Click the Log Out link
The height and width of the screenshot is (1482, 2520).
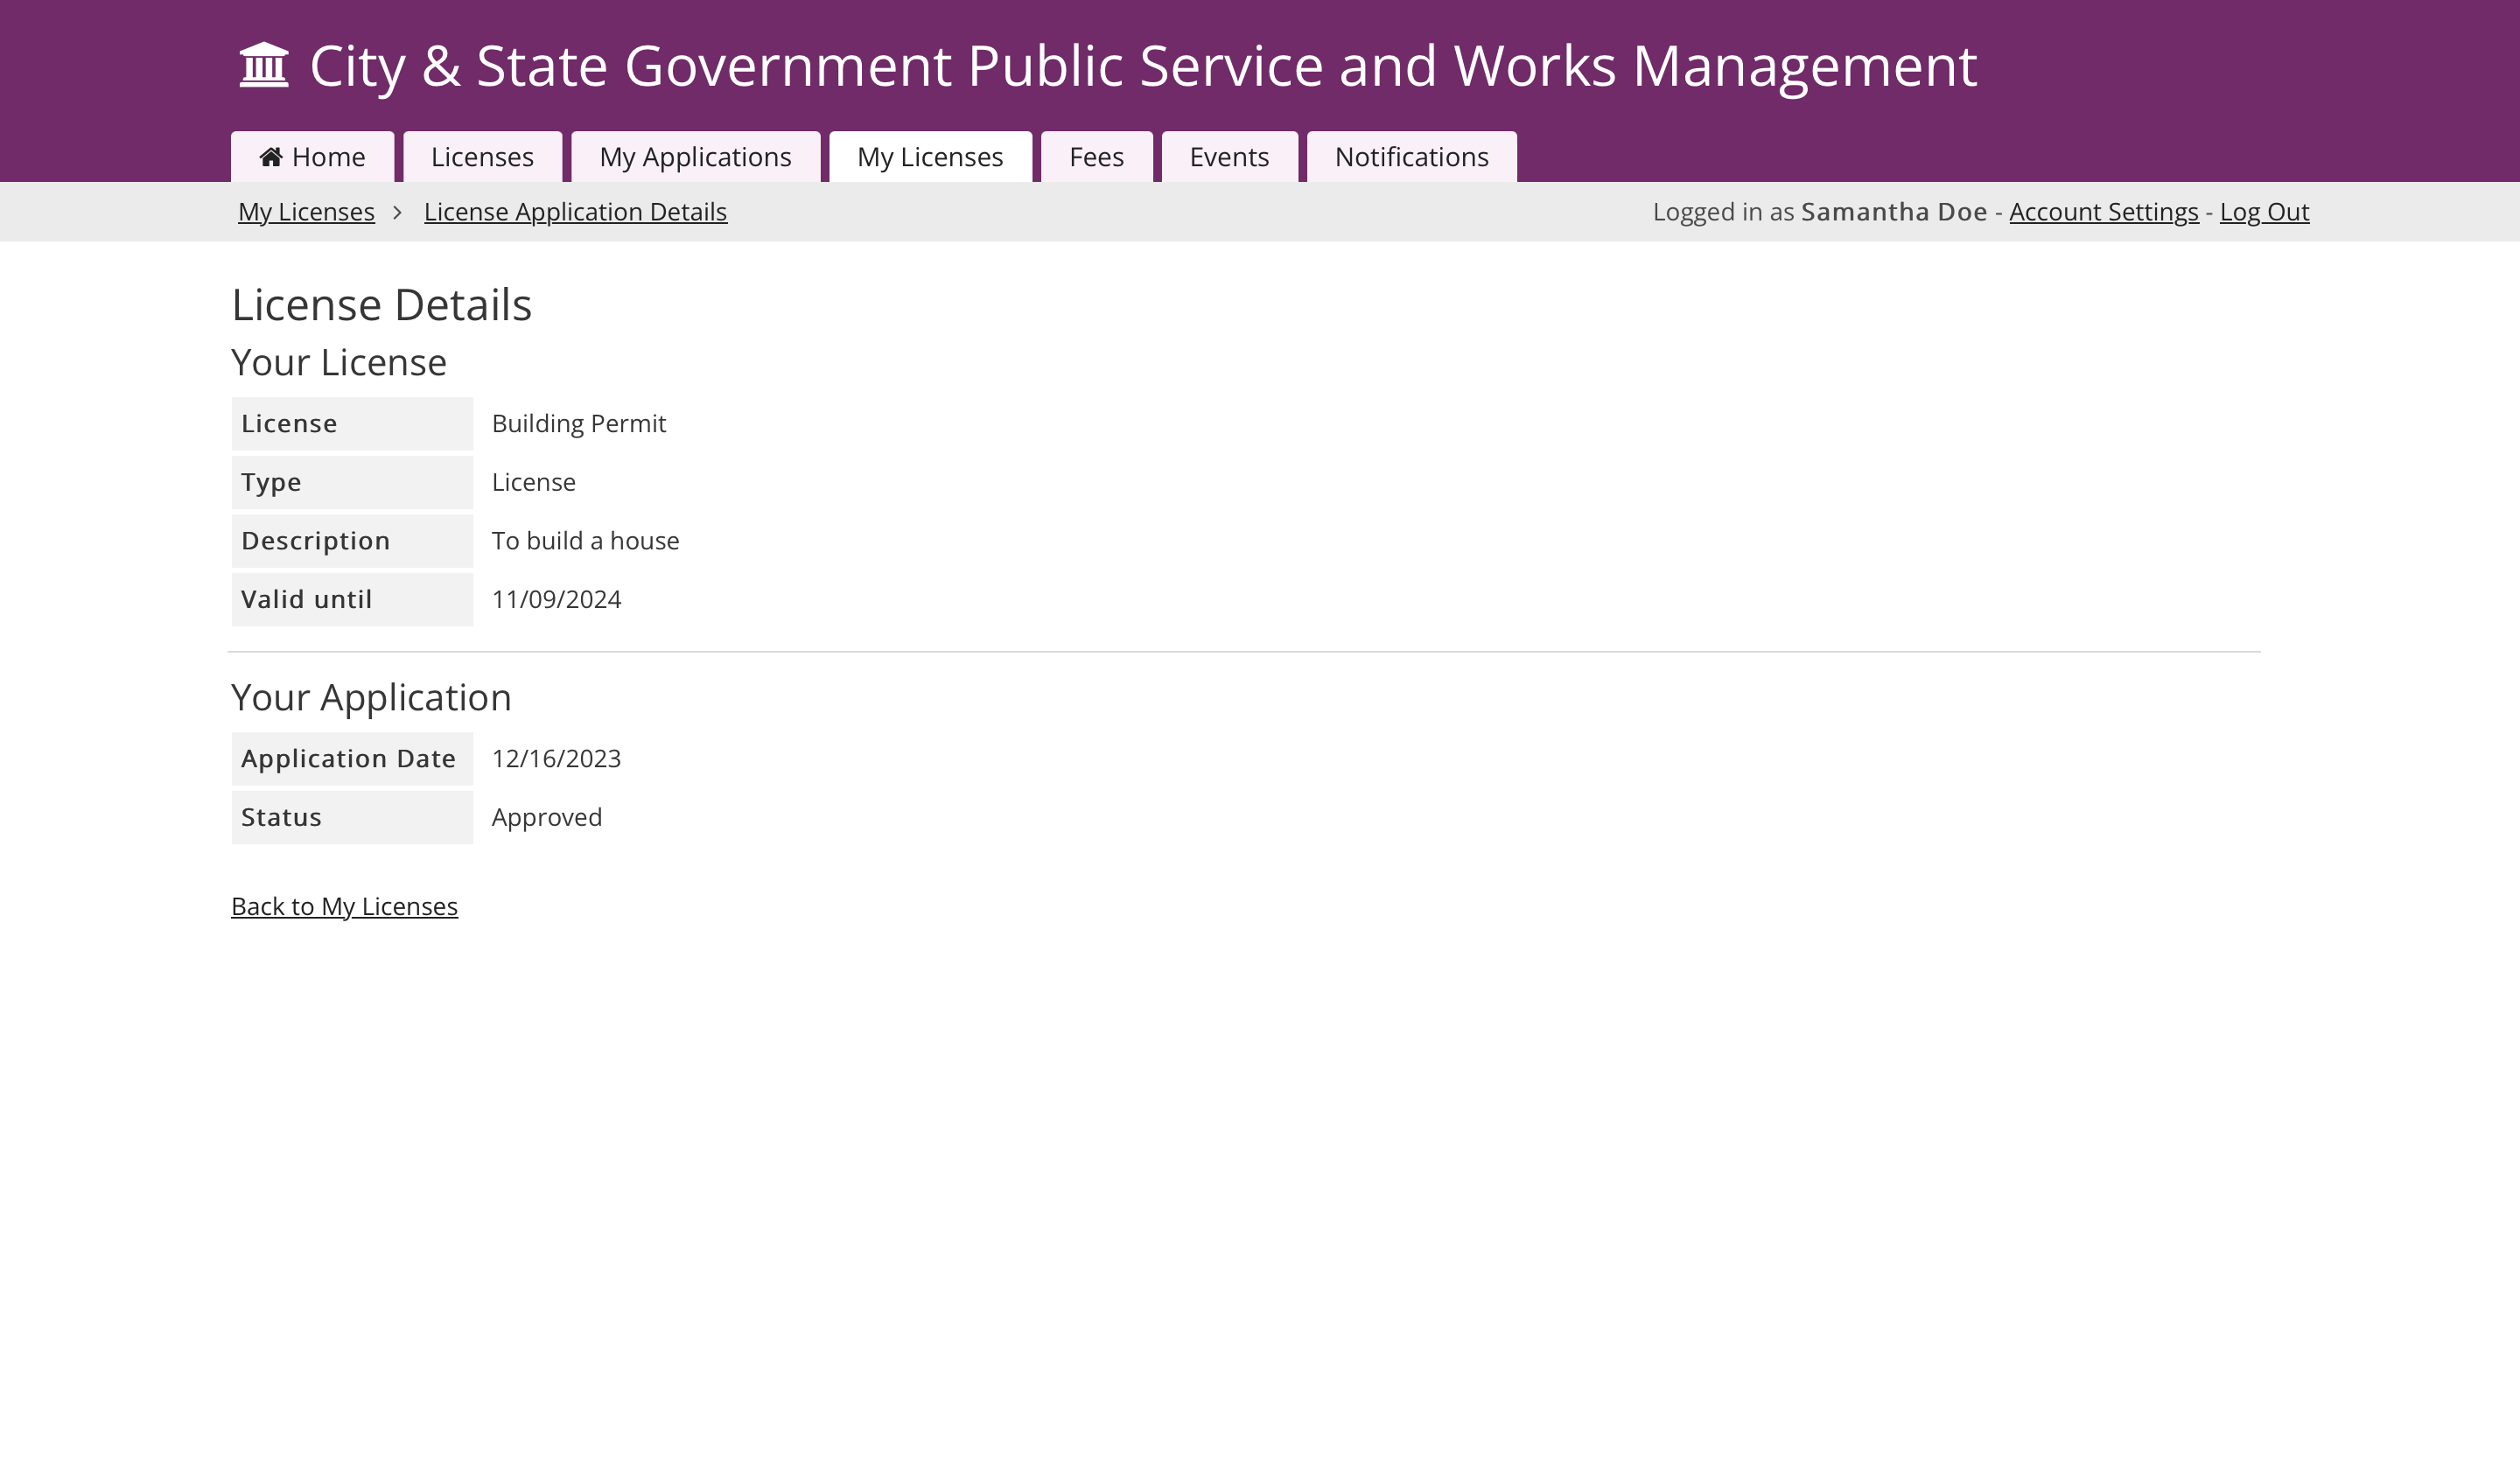tap(2264, 212)
